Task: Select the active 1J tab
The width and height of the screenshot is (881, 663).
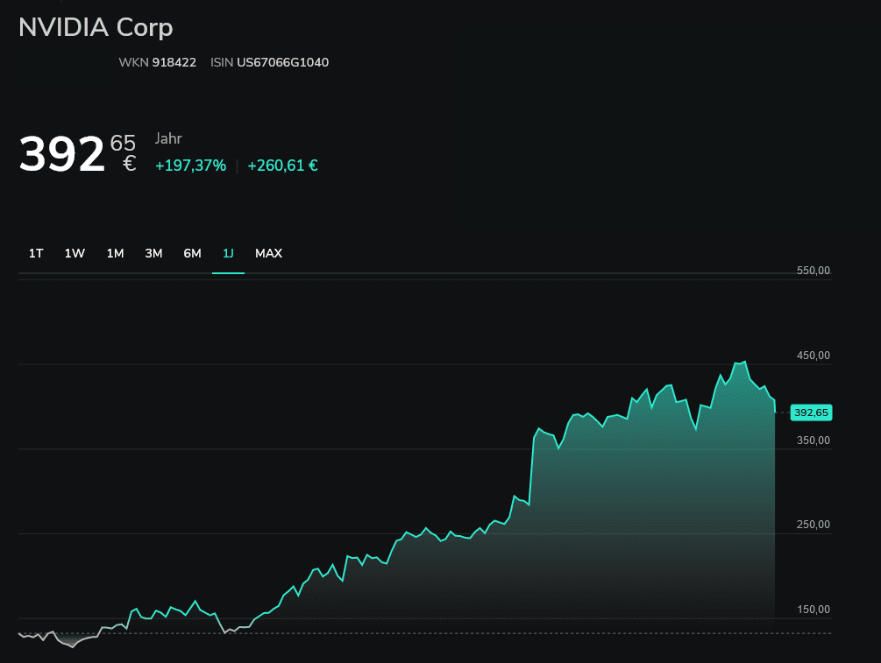Action: tap(228, 253)
